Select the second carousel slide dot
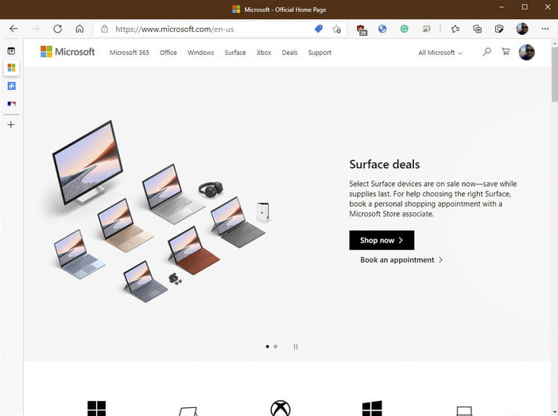The width and height of the screenshot is (558, 416). [x=276, y=346]
